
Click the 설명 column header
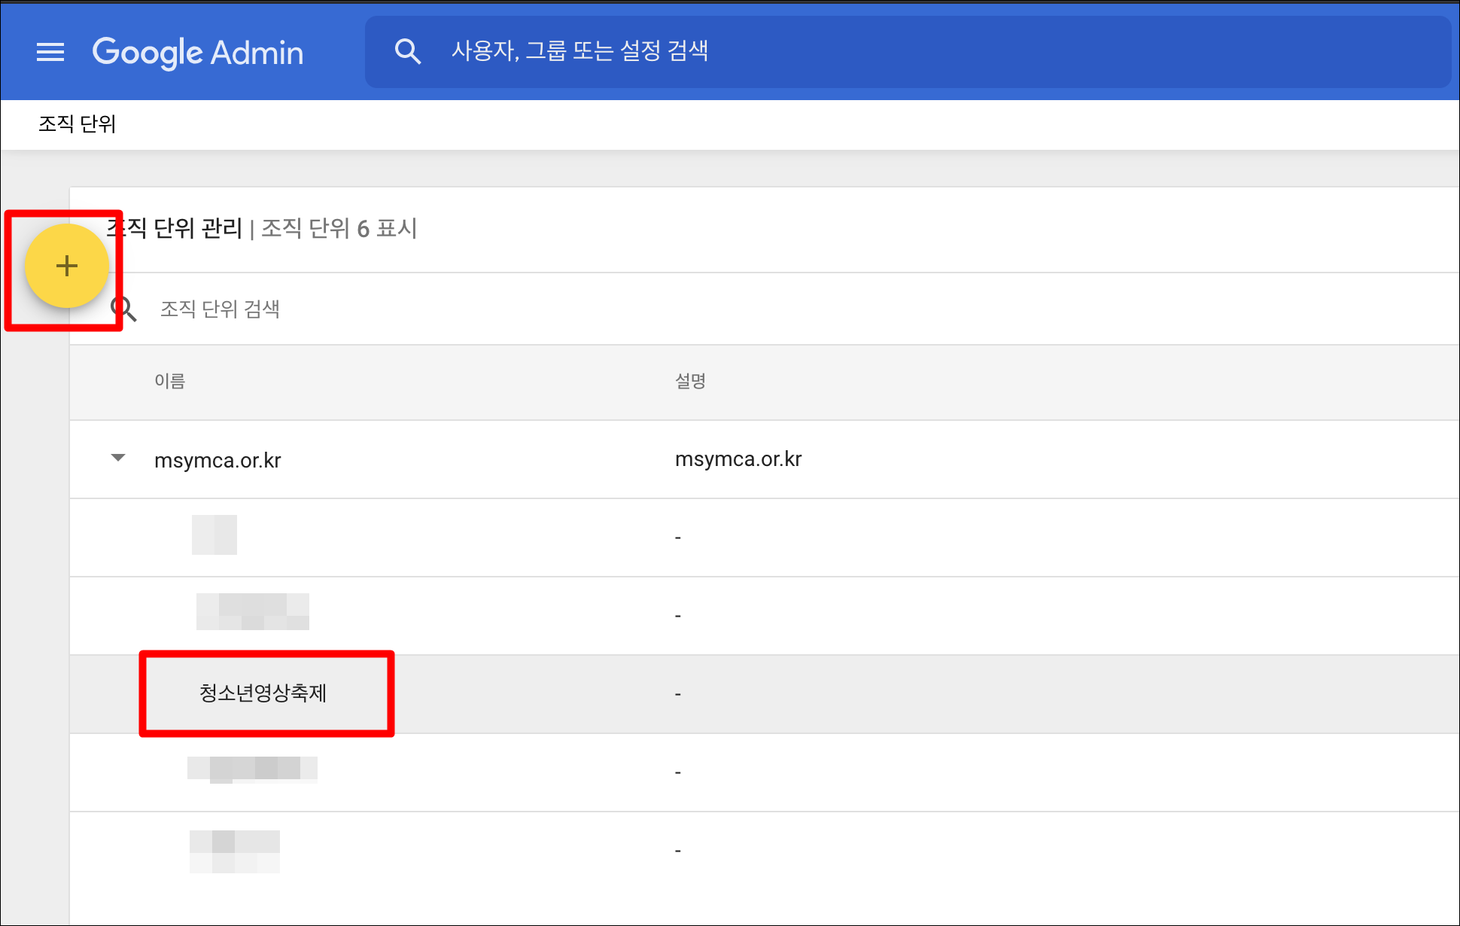coord(690,381)
